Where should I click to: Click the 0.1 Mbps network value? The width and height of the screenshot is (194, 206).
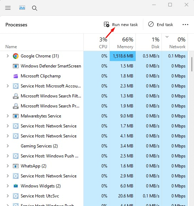[177, 56]
